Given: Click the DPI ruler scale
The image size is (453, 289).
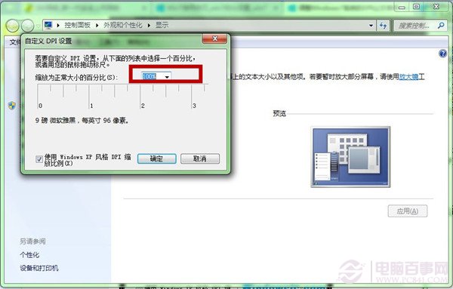Looking at the screenshot, I should pyautogui.click(x=122, y=96).
